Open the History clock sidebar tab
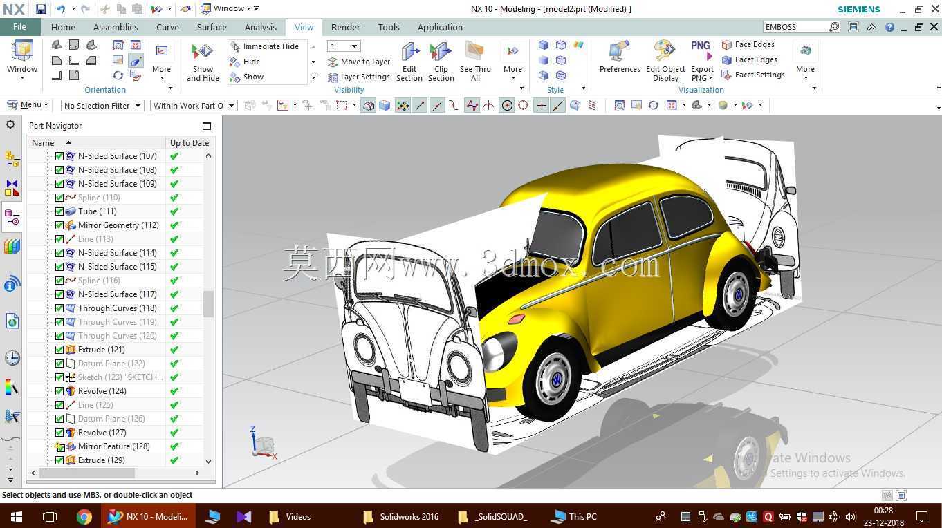942x528 pixels. [x=12, y=357]
